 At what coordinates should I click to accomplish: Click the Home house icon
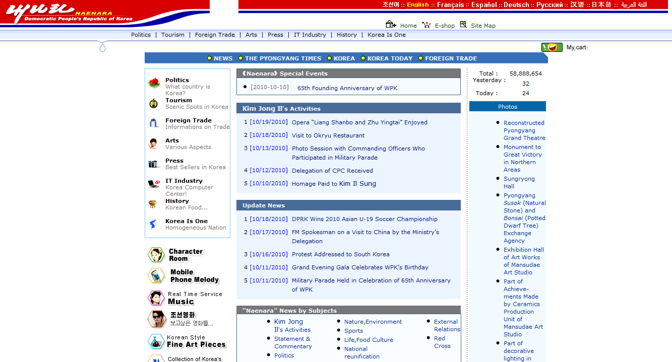(391, 24)
